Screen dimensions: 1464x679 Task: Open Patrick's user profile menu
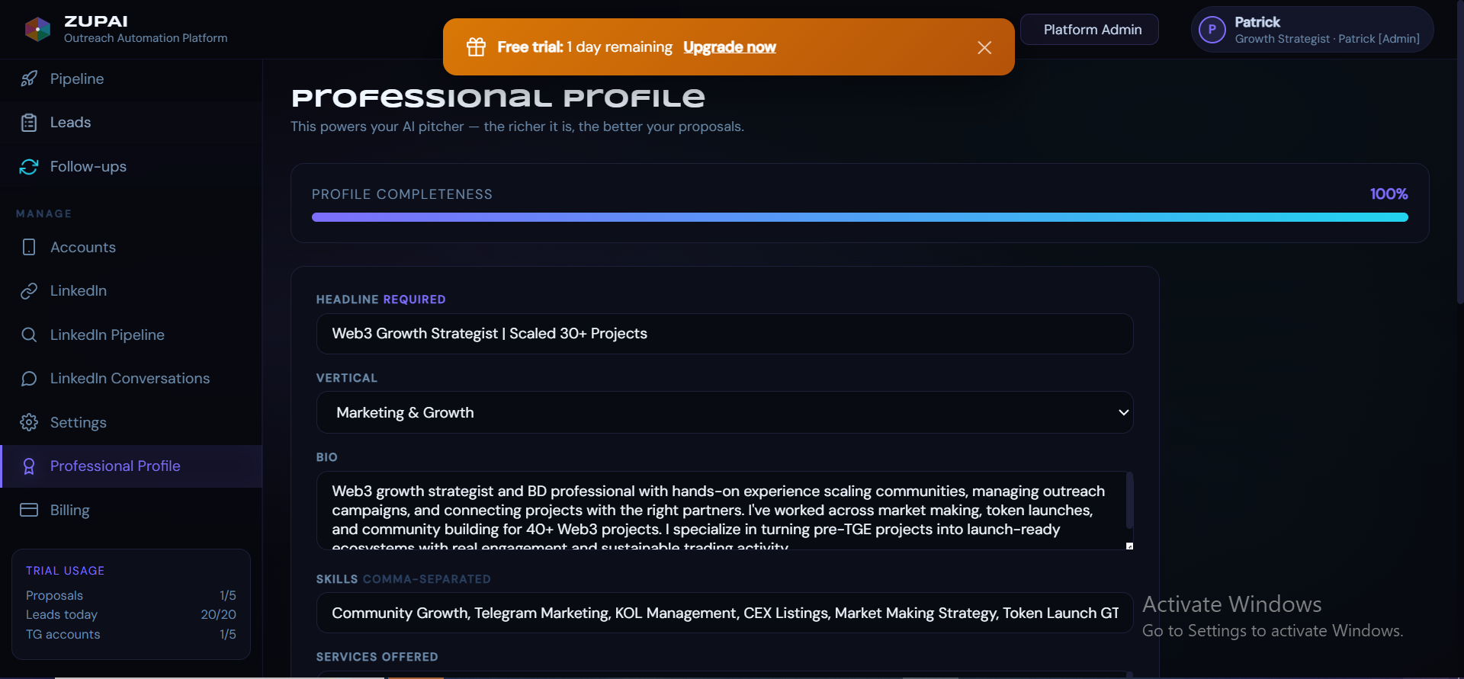click(1312, 30)
